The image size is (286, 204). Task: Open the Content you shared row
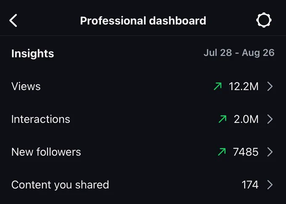(x=143, y=185)
